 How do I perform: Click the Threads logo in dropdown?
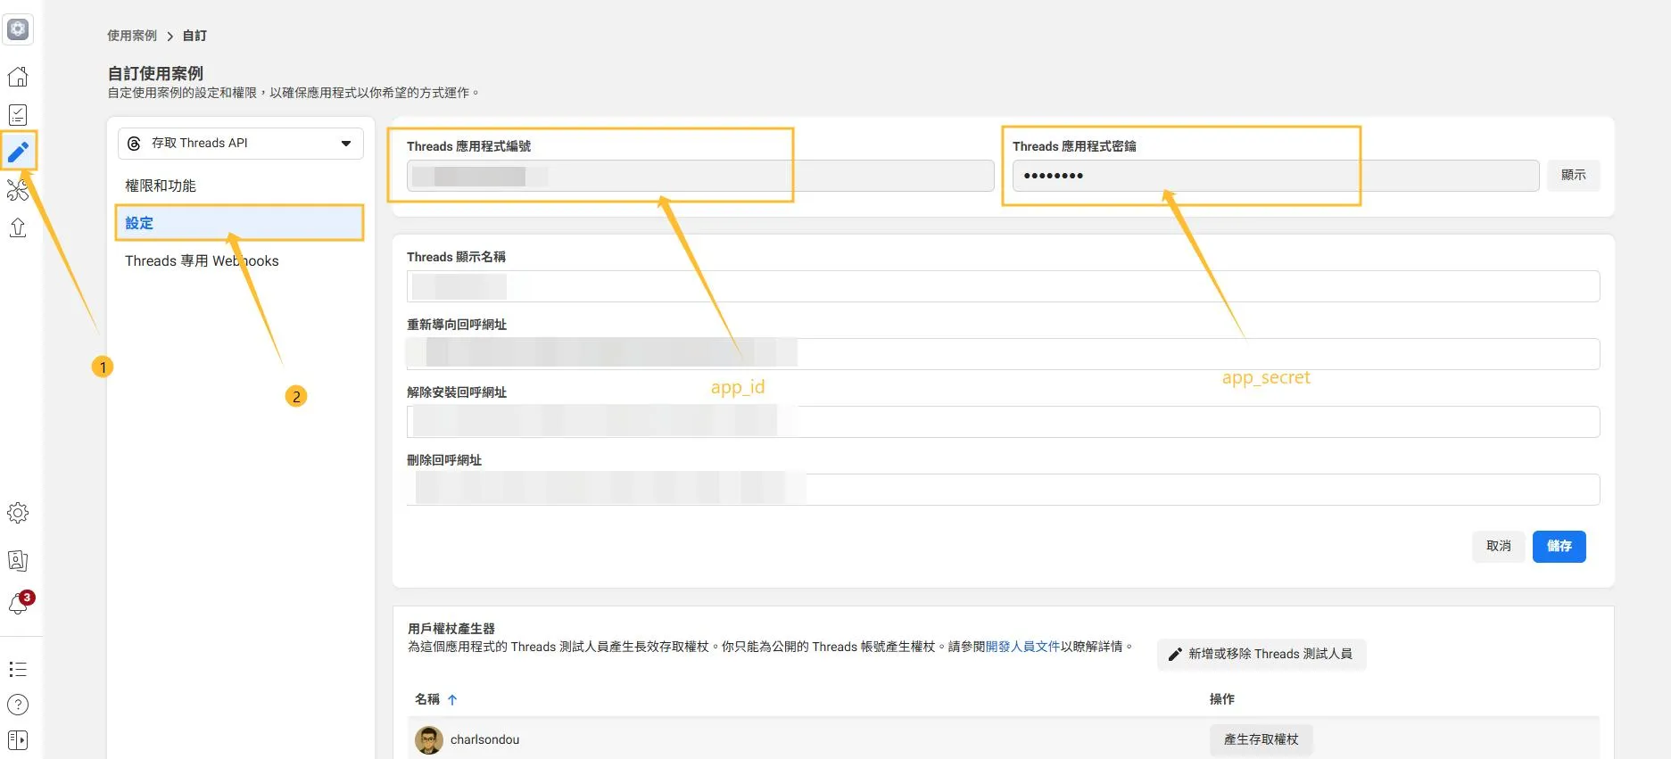click(134, 143)
